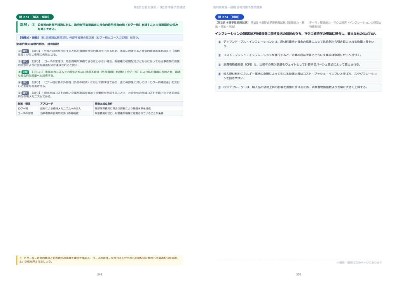Viewport: 398px width, 281px height.
Task: Select answer option ① about ディマンド・プル・インフレーション
Action: [298, 44]
